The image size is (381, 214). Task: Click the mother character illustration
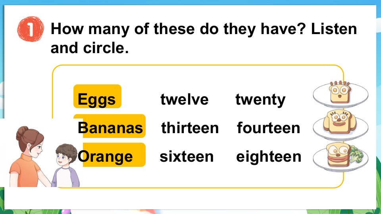click(x=28, y=157)
